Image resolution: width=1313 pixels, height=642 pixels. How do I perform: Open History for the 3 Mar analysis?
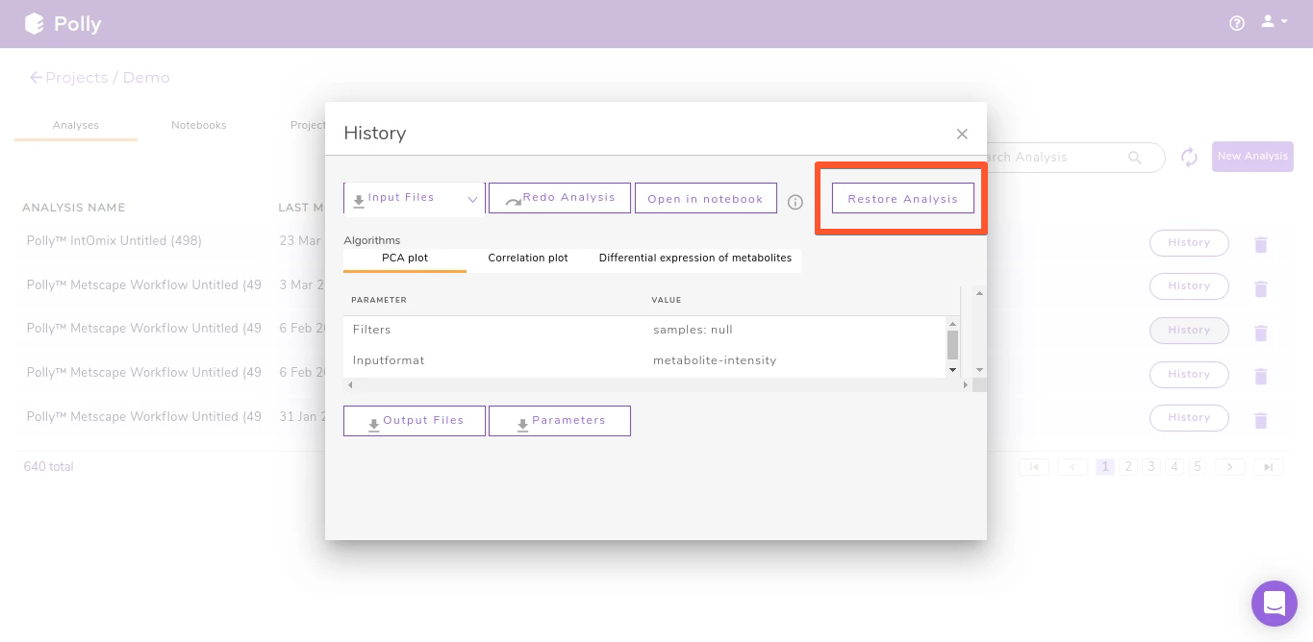(1189, 286)
